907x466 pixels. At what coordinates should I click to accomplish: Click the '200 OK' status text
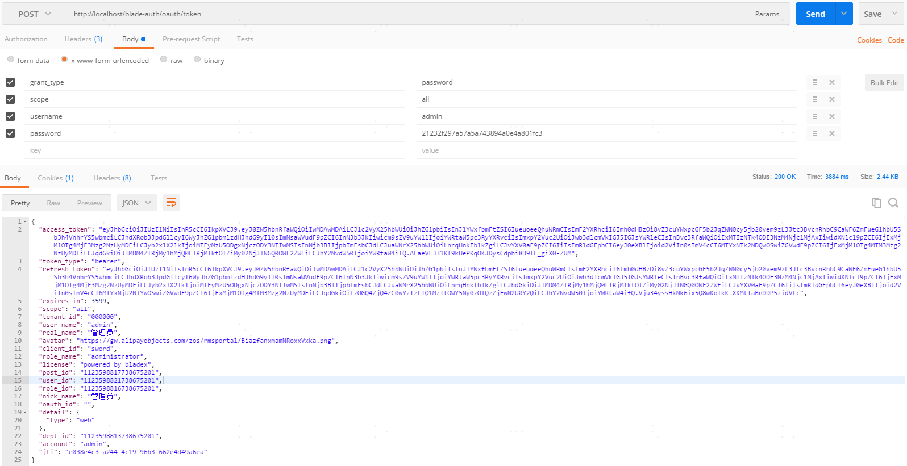785,177
